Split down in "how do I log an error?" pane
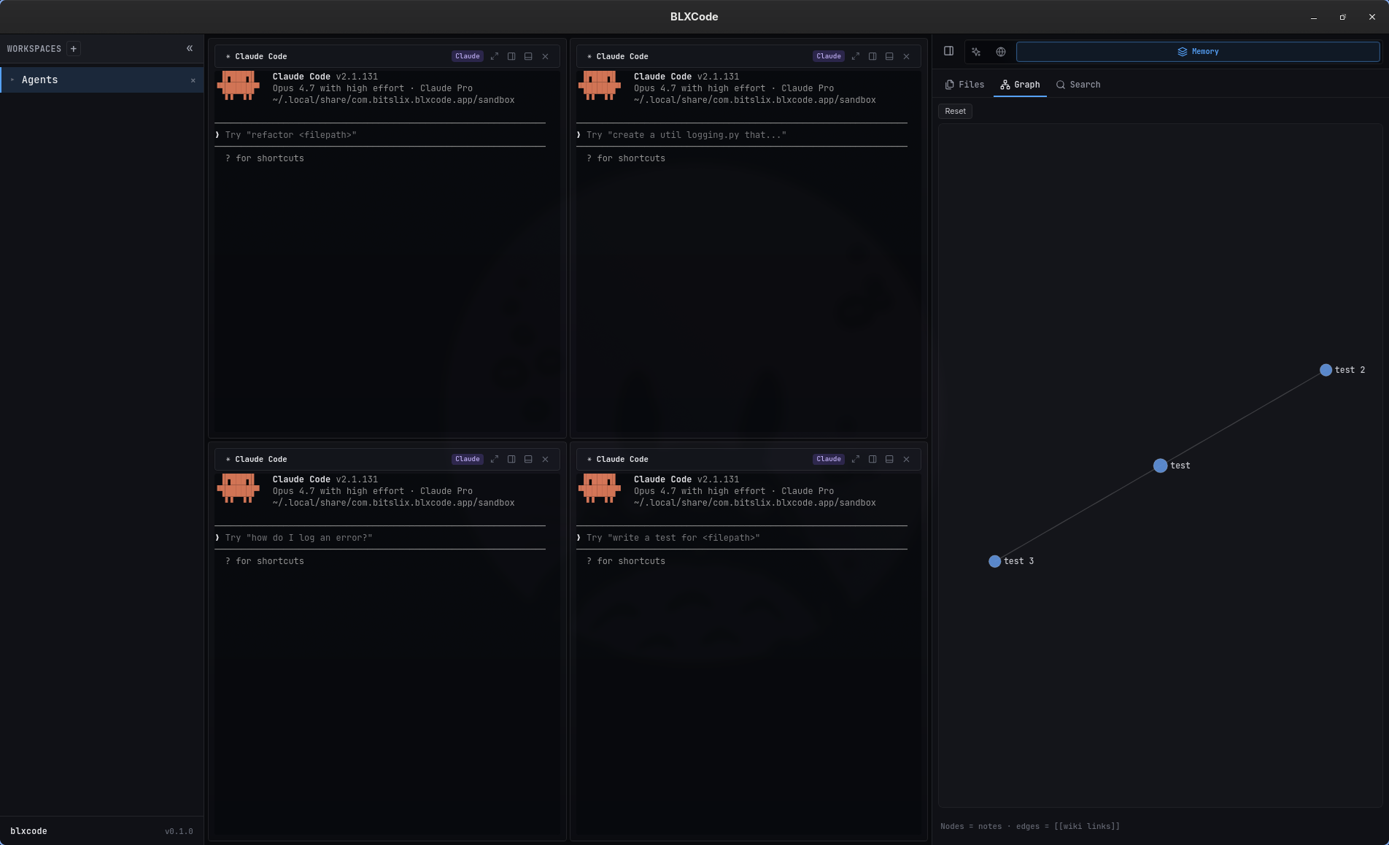The height and width of the screenshot is (845, 1389). point(528,459)
